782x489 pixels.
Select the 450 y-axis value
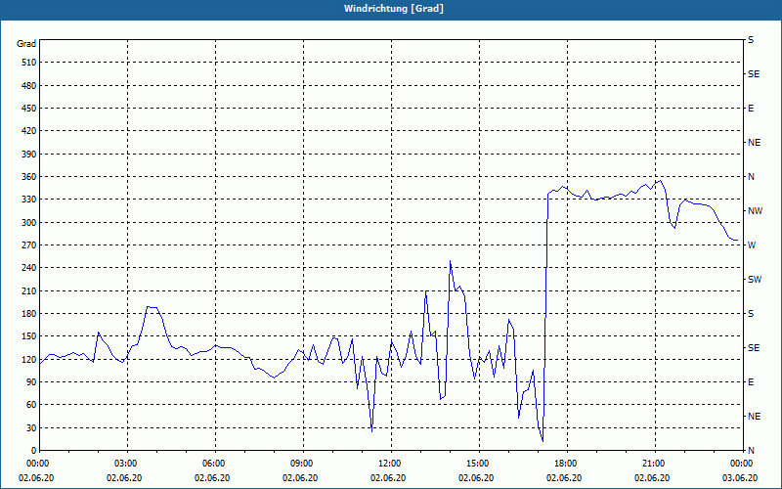pos(29,109)
